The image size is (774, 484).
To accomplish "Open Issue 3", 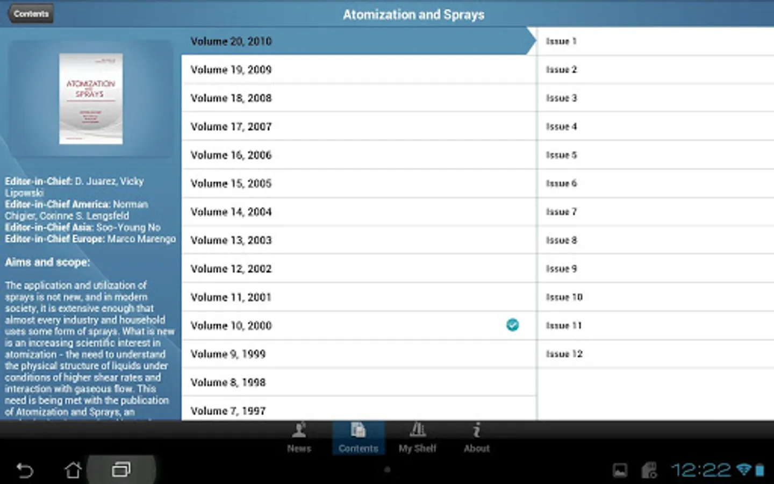I will point(656,98).
